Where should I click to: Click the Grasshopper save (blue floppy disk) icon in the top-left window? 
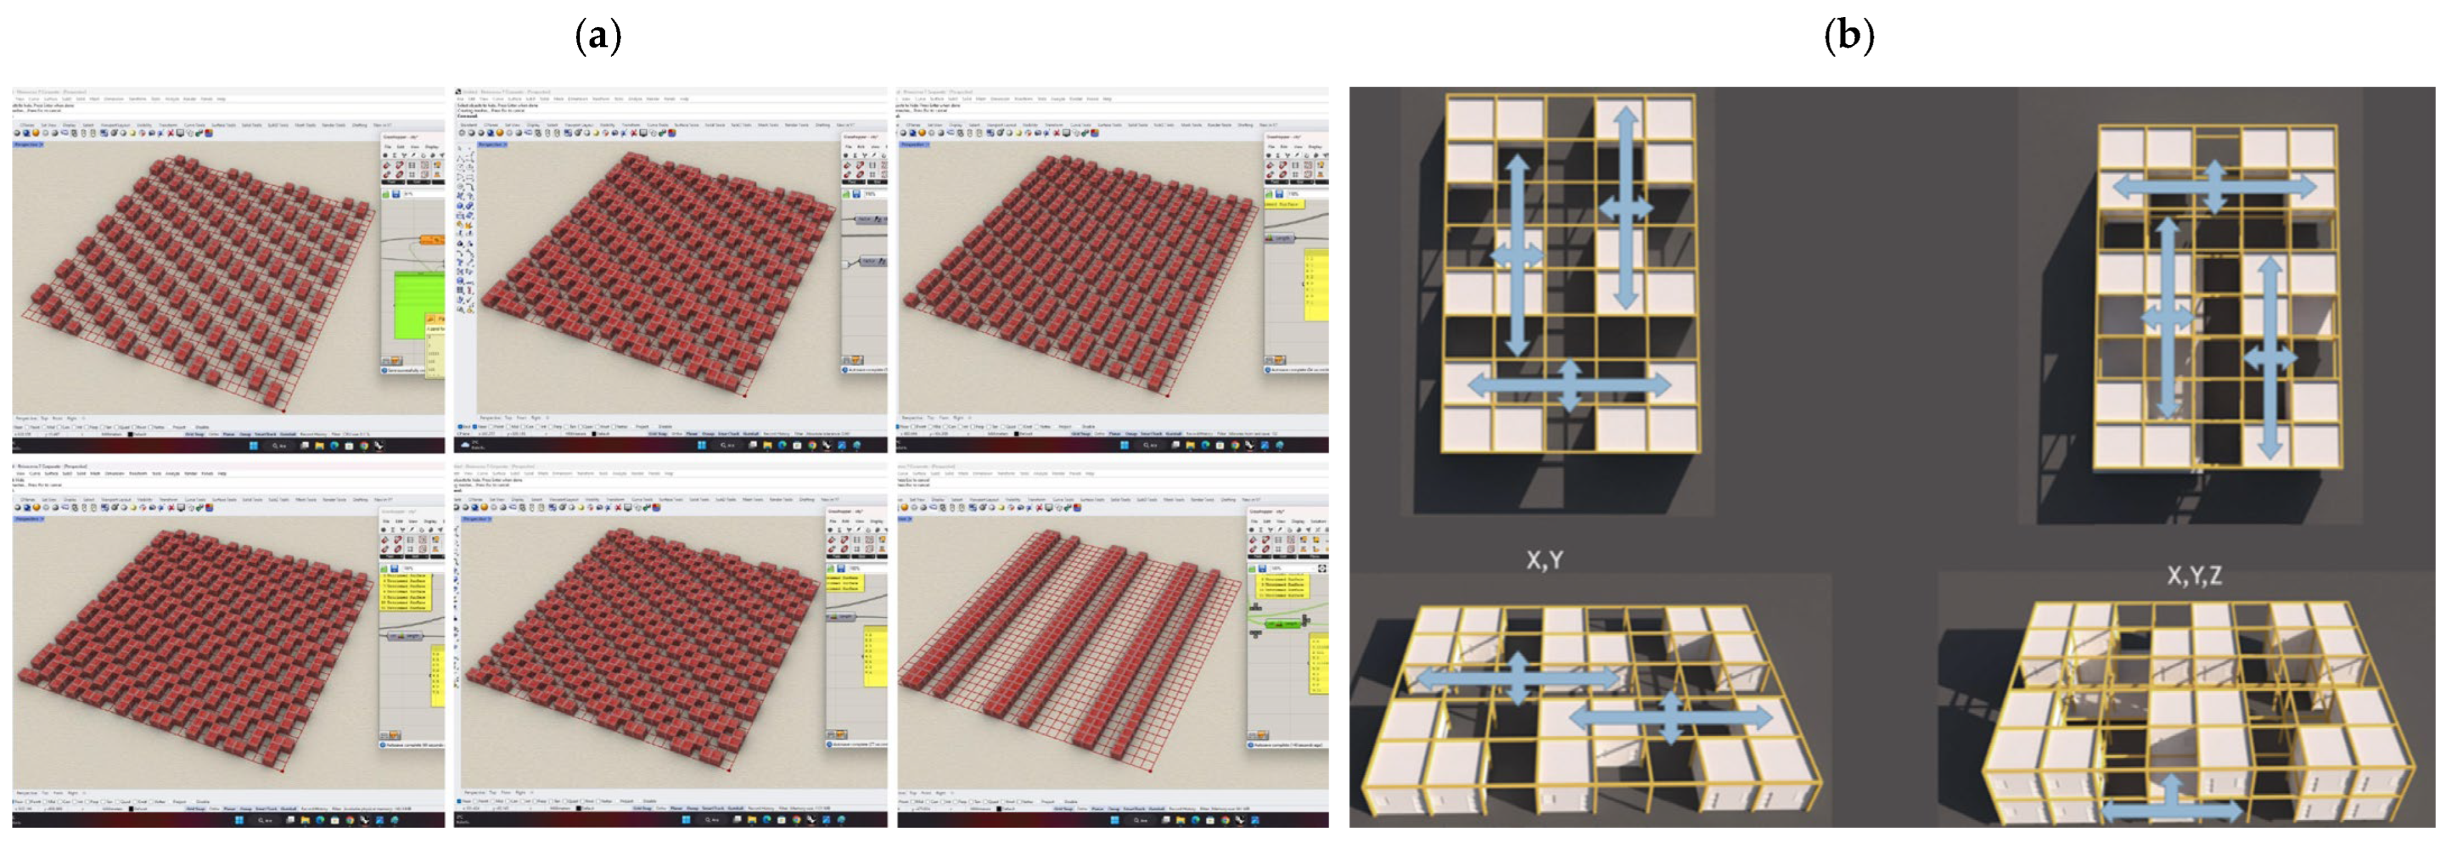pyautogui.click(x=396, y=194)
